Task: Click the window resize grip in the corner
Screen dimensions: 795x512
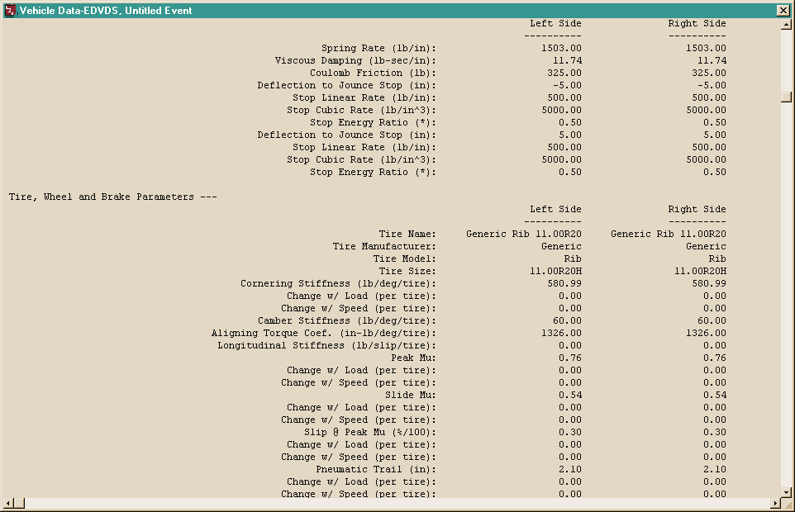Action: 788,504
